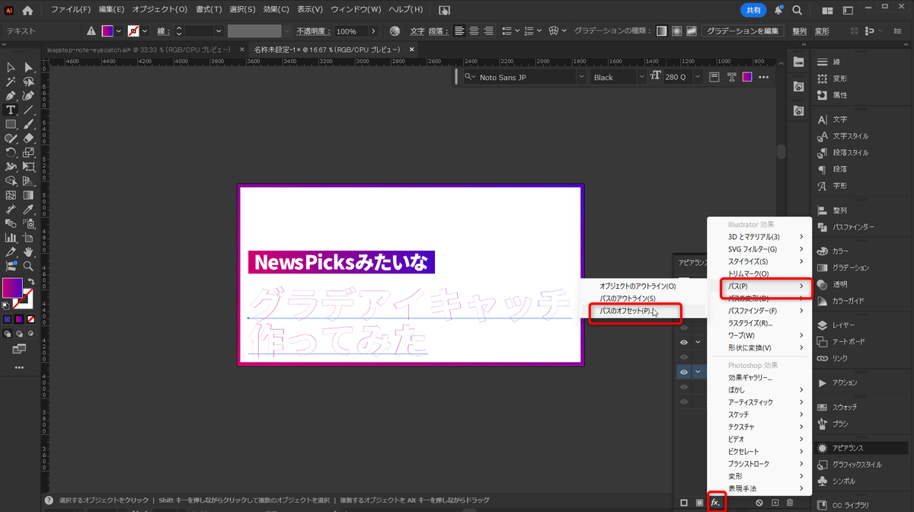
Task: Expand the opacity 100% dropdown arrow
Action: click(x=373, y=31)
